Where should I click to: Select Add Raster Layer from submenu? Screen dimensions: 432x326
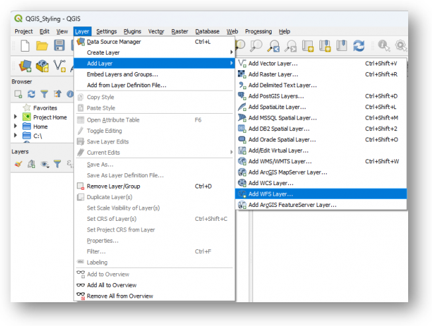(x=321, y=74)
